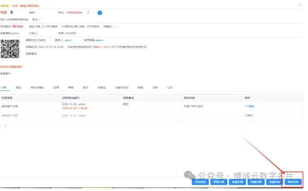The height and width of the screenshot is (191, 308).
Task: Click the red phone number 15353535241
Action: 74,13
